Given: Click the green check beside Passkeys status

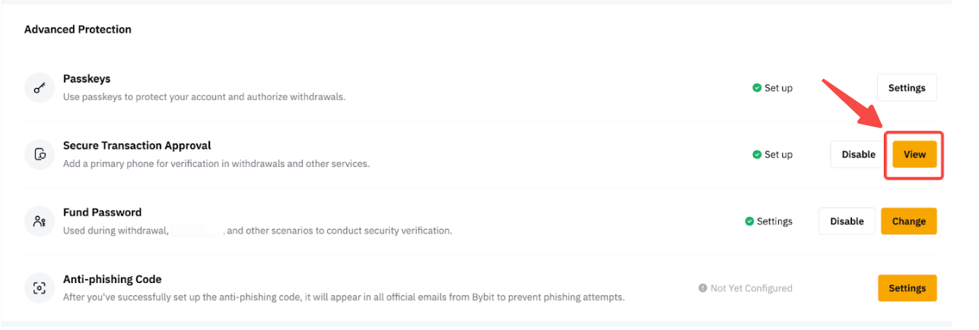Looking at the screenshot, I should point(757,88).
